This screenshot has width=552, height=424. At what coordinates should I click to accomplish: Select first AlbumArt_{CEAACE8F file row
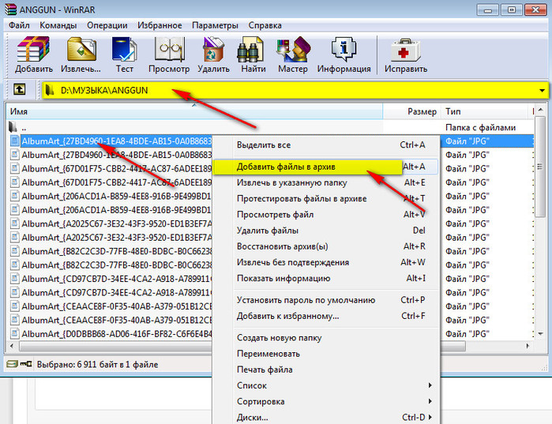click(110, 306)
